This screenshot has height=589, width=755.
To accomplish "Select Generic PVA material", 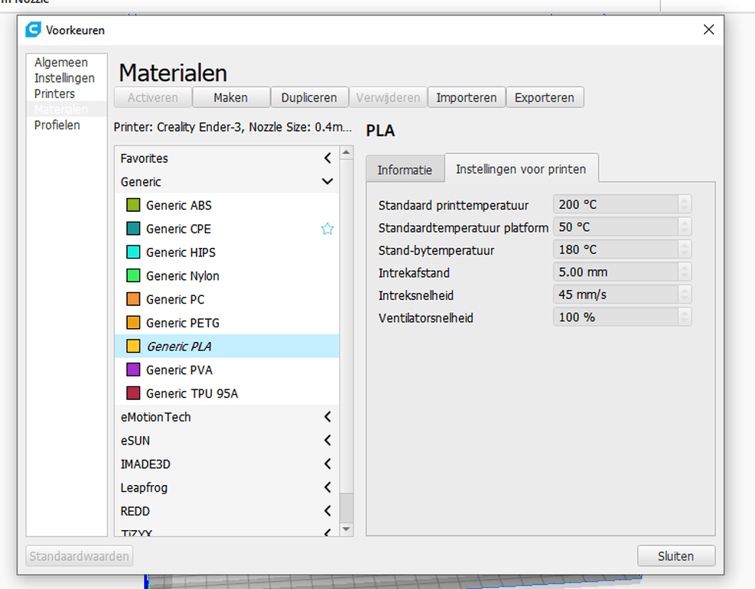I will (x=226, y=370).
